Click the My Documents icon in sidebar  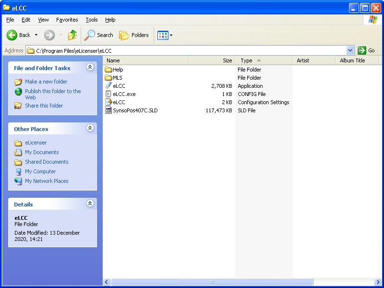(18, 152)
